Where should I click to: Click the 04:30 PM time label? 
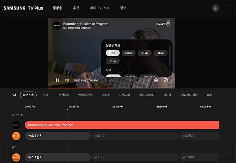74,107
